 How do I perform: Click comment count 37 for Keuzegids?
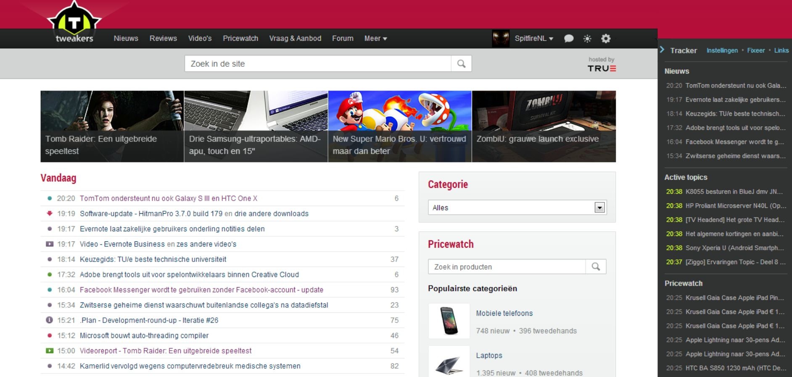click(394, 259)
